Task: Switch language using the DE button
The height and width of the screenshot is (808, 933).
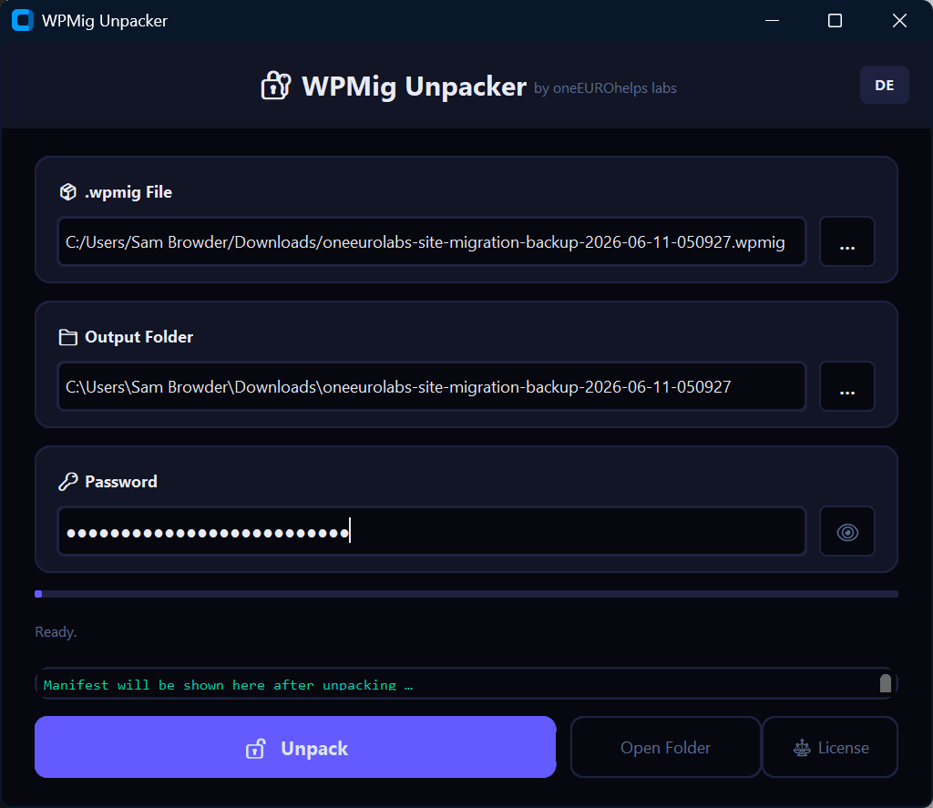Action: (884, 85)
